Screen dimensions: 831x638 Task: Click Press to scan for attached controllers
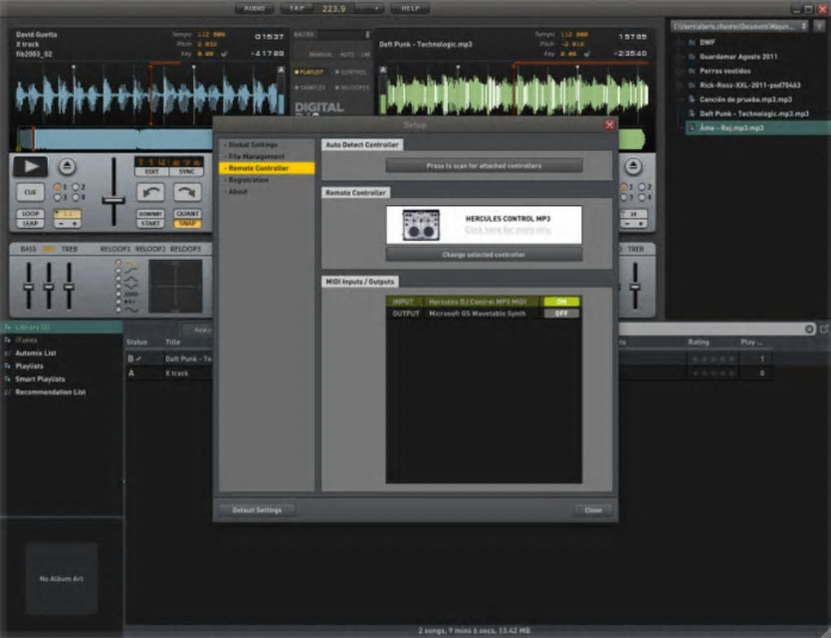tap(484, 166)
